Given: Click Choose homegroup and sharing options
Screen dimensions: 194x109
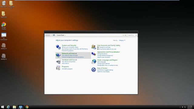Looking at the screenshot, I should [x=73, y=57].
